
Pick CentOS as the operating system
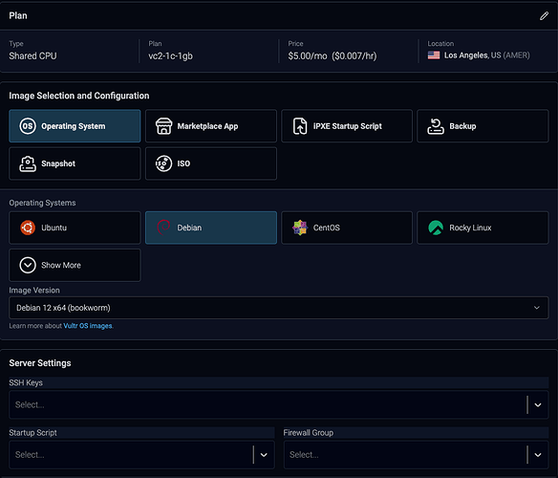[347, 228]
